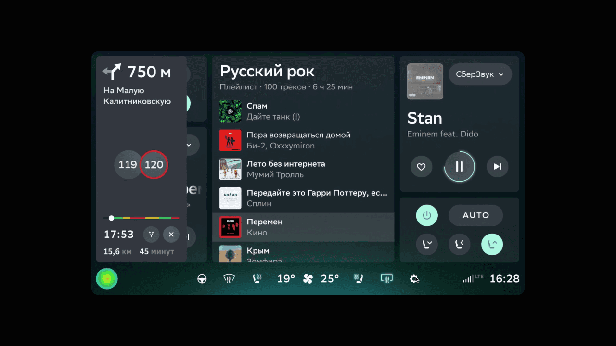
Task: Check the LTE signal strength indicator
Action: click(473, 278)
